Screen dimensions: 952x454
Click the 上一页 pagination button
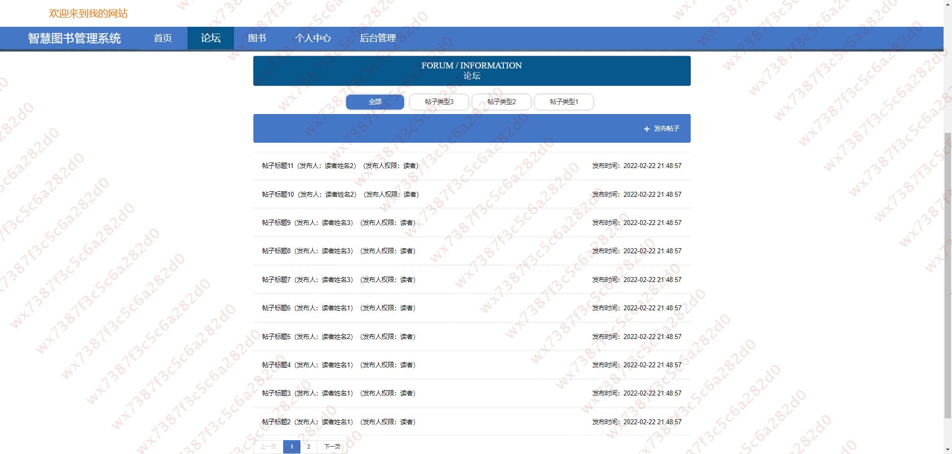tap(268, 447)
